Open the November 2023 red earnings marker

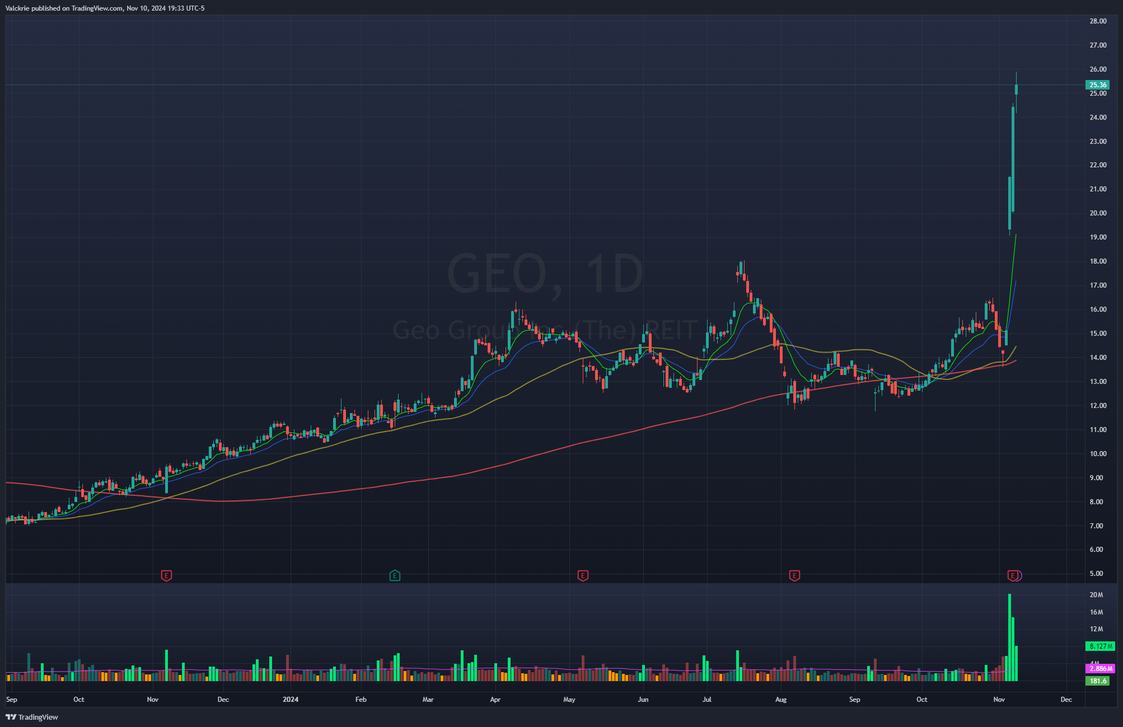click(166, 575)
